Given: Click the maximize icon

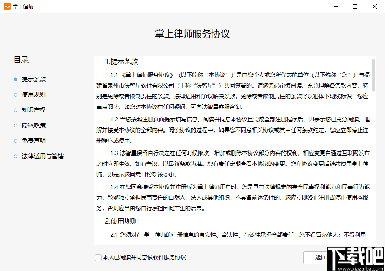Looking at the screenshot, I should tap(355, 6).
